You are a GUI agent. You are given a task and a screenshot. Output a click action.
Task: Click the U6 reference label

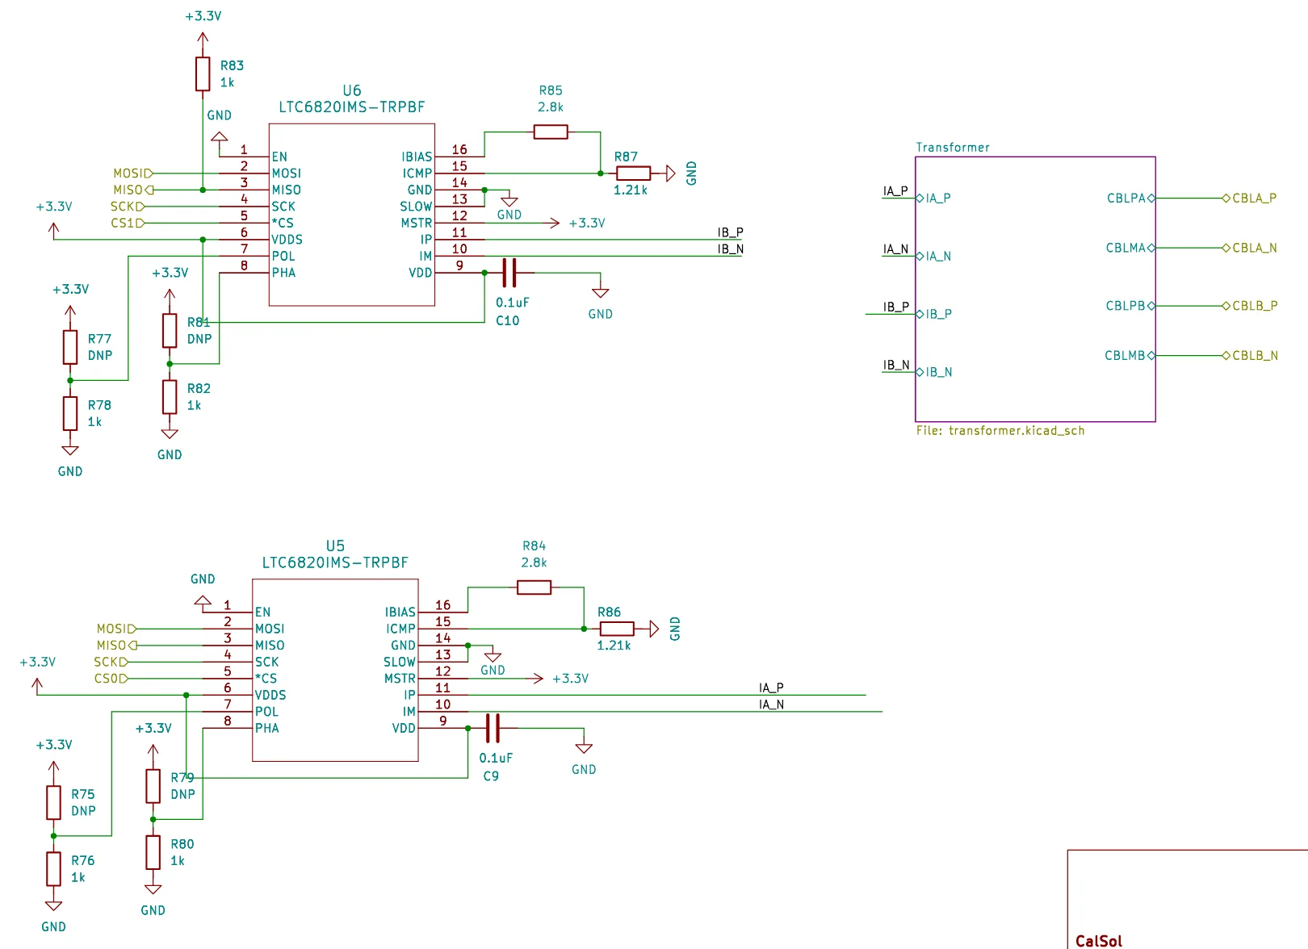352,90
